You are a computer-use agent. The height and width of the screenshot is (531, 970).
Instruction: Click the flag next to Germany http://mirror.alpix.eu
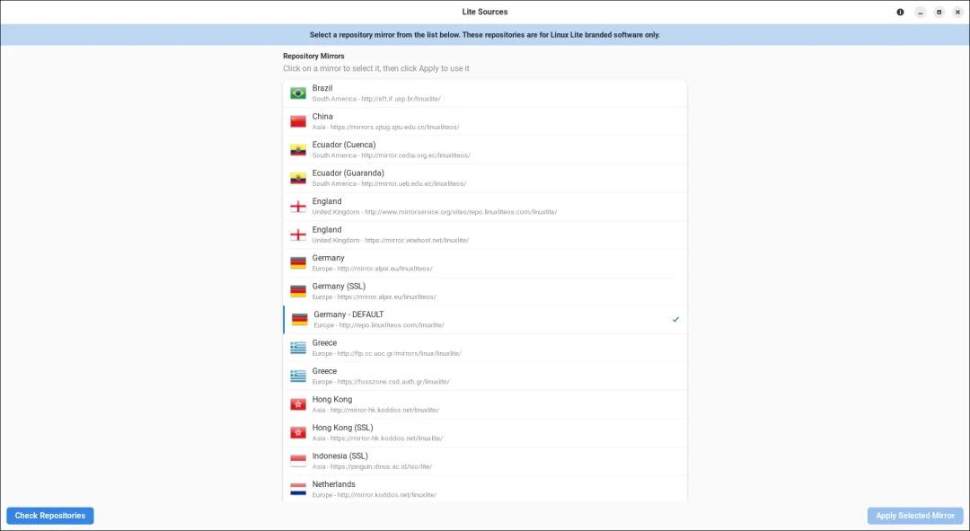298,263
